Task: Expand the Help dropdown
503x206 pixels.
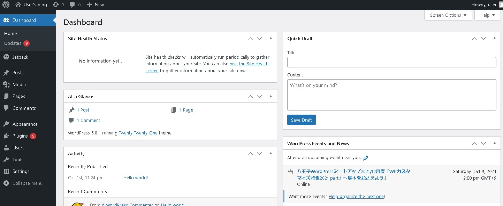Action: point(487,15)
